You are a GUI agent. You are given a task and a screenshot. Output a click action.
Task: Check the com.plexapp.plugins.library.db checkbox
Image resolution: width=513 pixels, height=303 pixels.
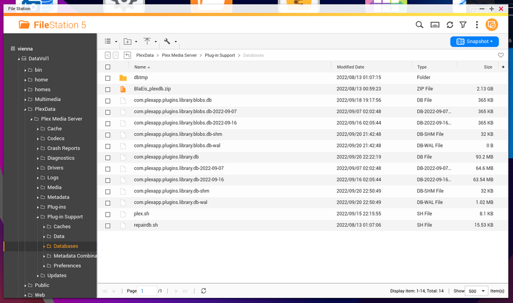pyautogui.click(x=108, y=158)
